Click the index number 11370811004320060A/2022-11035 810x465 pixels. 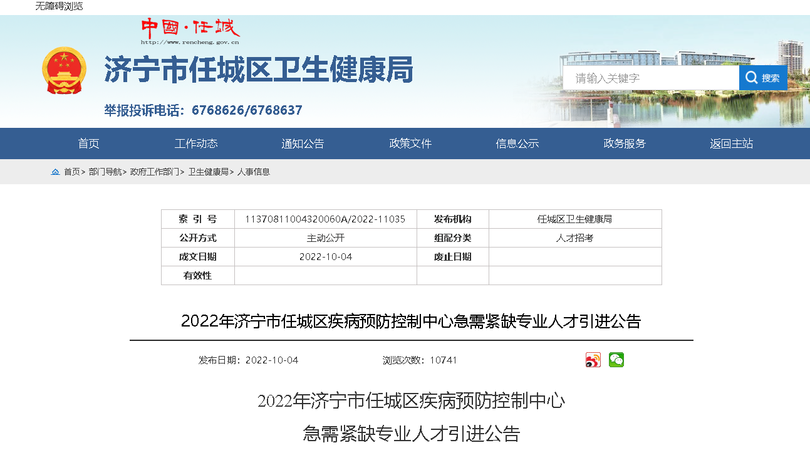coord(325,219)
